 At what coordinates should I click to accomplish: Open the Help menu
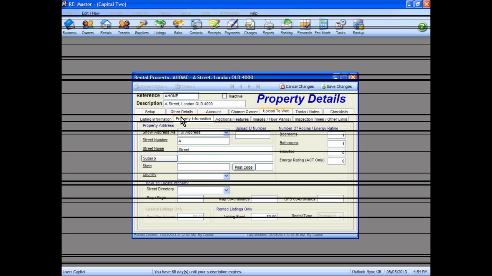(253, 13)
